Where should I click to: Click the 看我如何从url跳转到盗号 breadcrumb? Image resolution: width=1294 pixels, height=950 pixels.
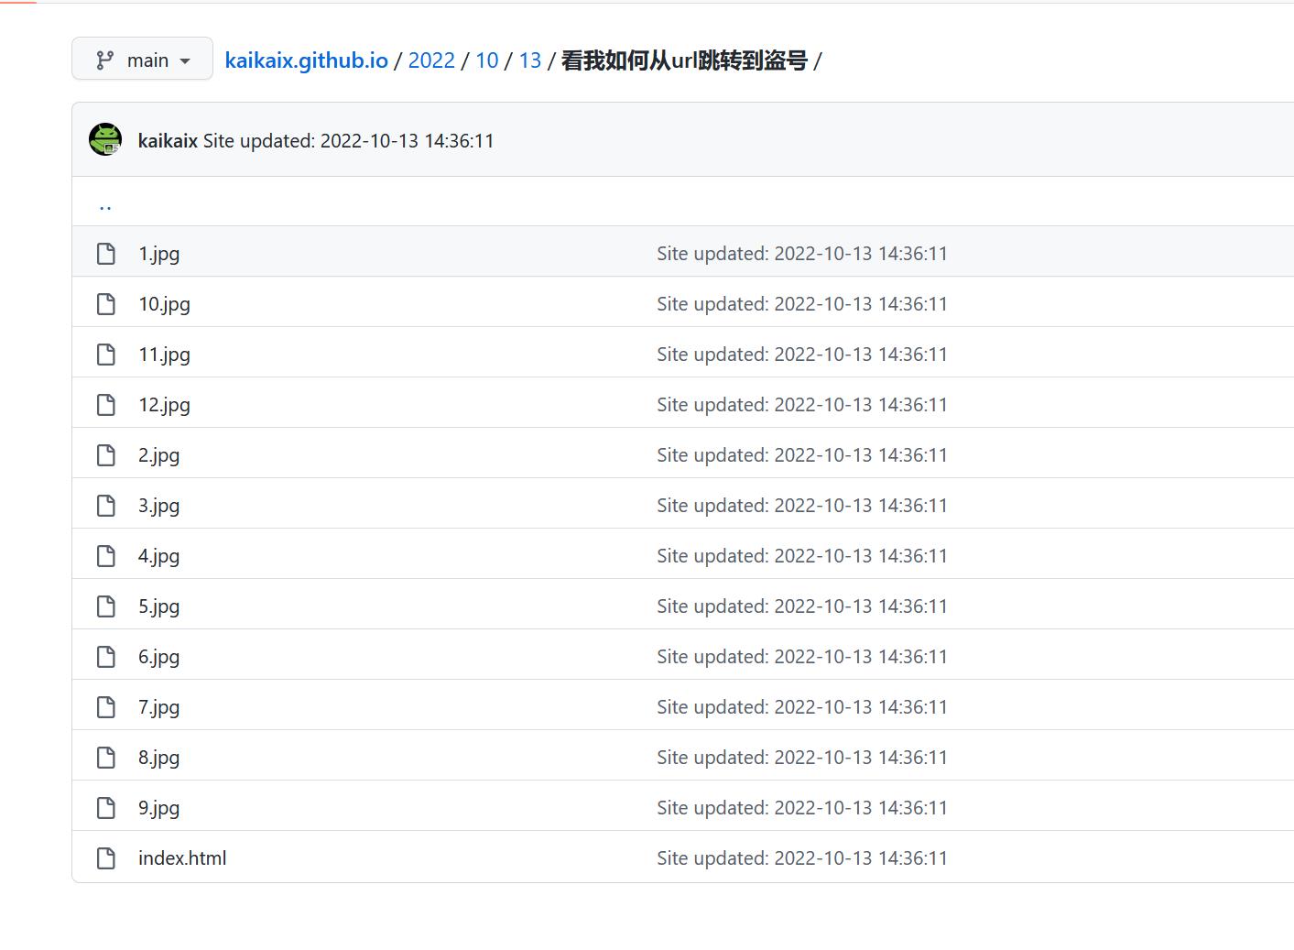[682, 60]
